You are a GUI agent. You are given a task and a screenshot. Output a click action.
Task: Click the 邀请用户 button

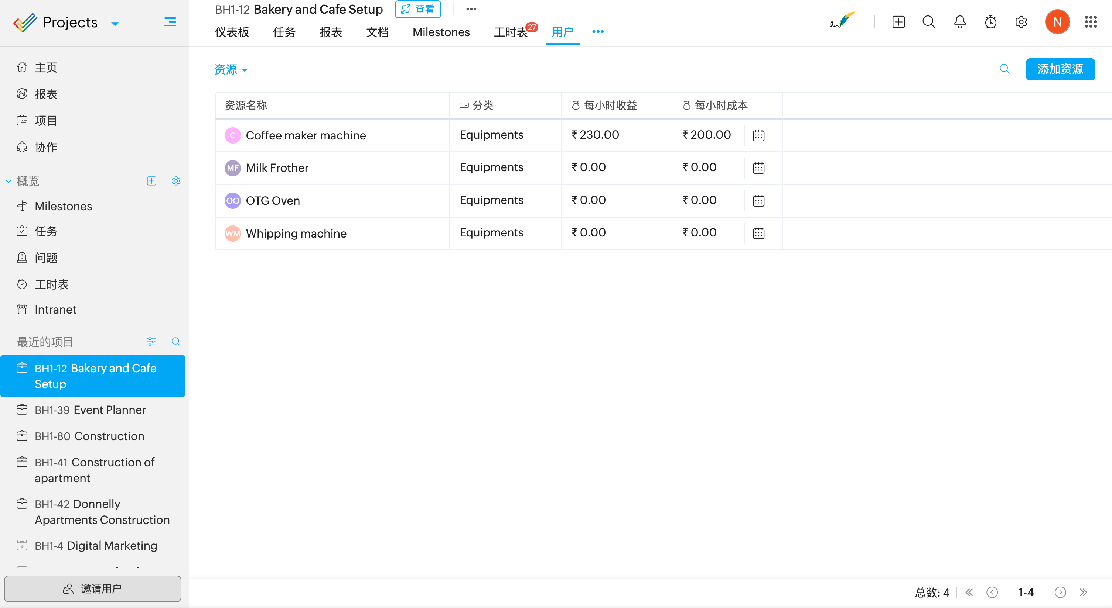tap(92, 588)
